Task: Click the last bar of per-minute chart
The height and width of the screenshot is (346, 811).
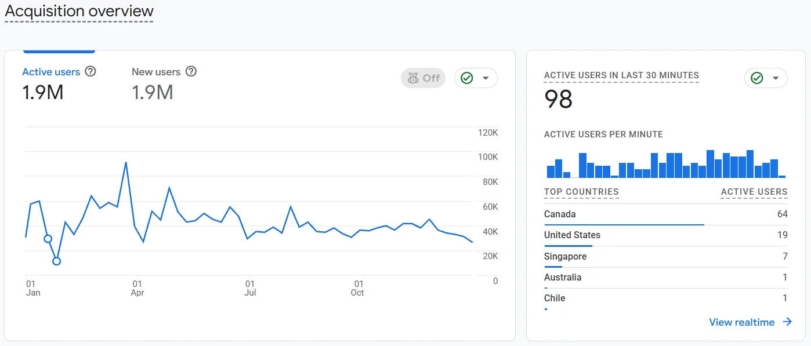Action: 782,177
